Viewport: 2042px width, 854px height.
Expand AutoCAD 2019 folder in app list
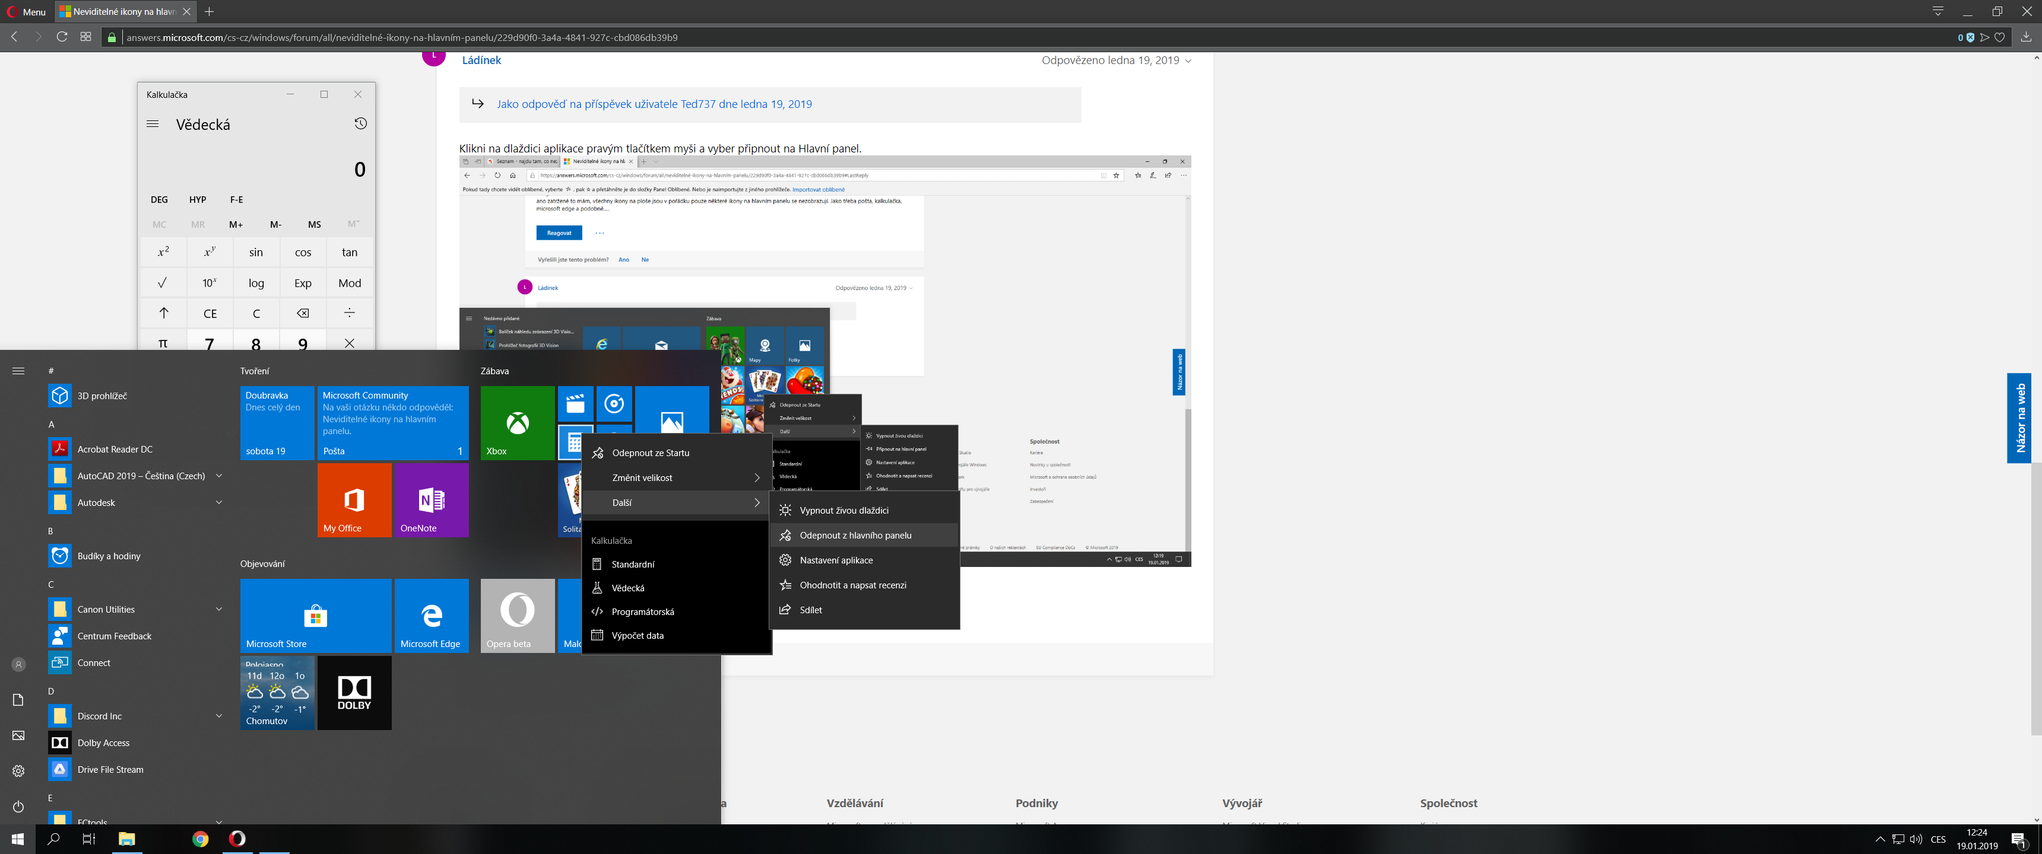pyautogui.click(x=219, y=476)
